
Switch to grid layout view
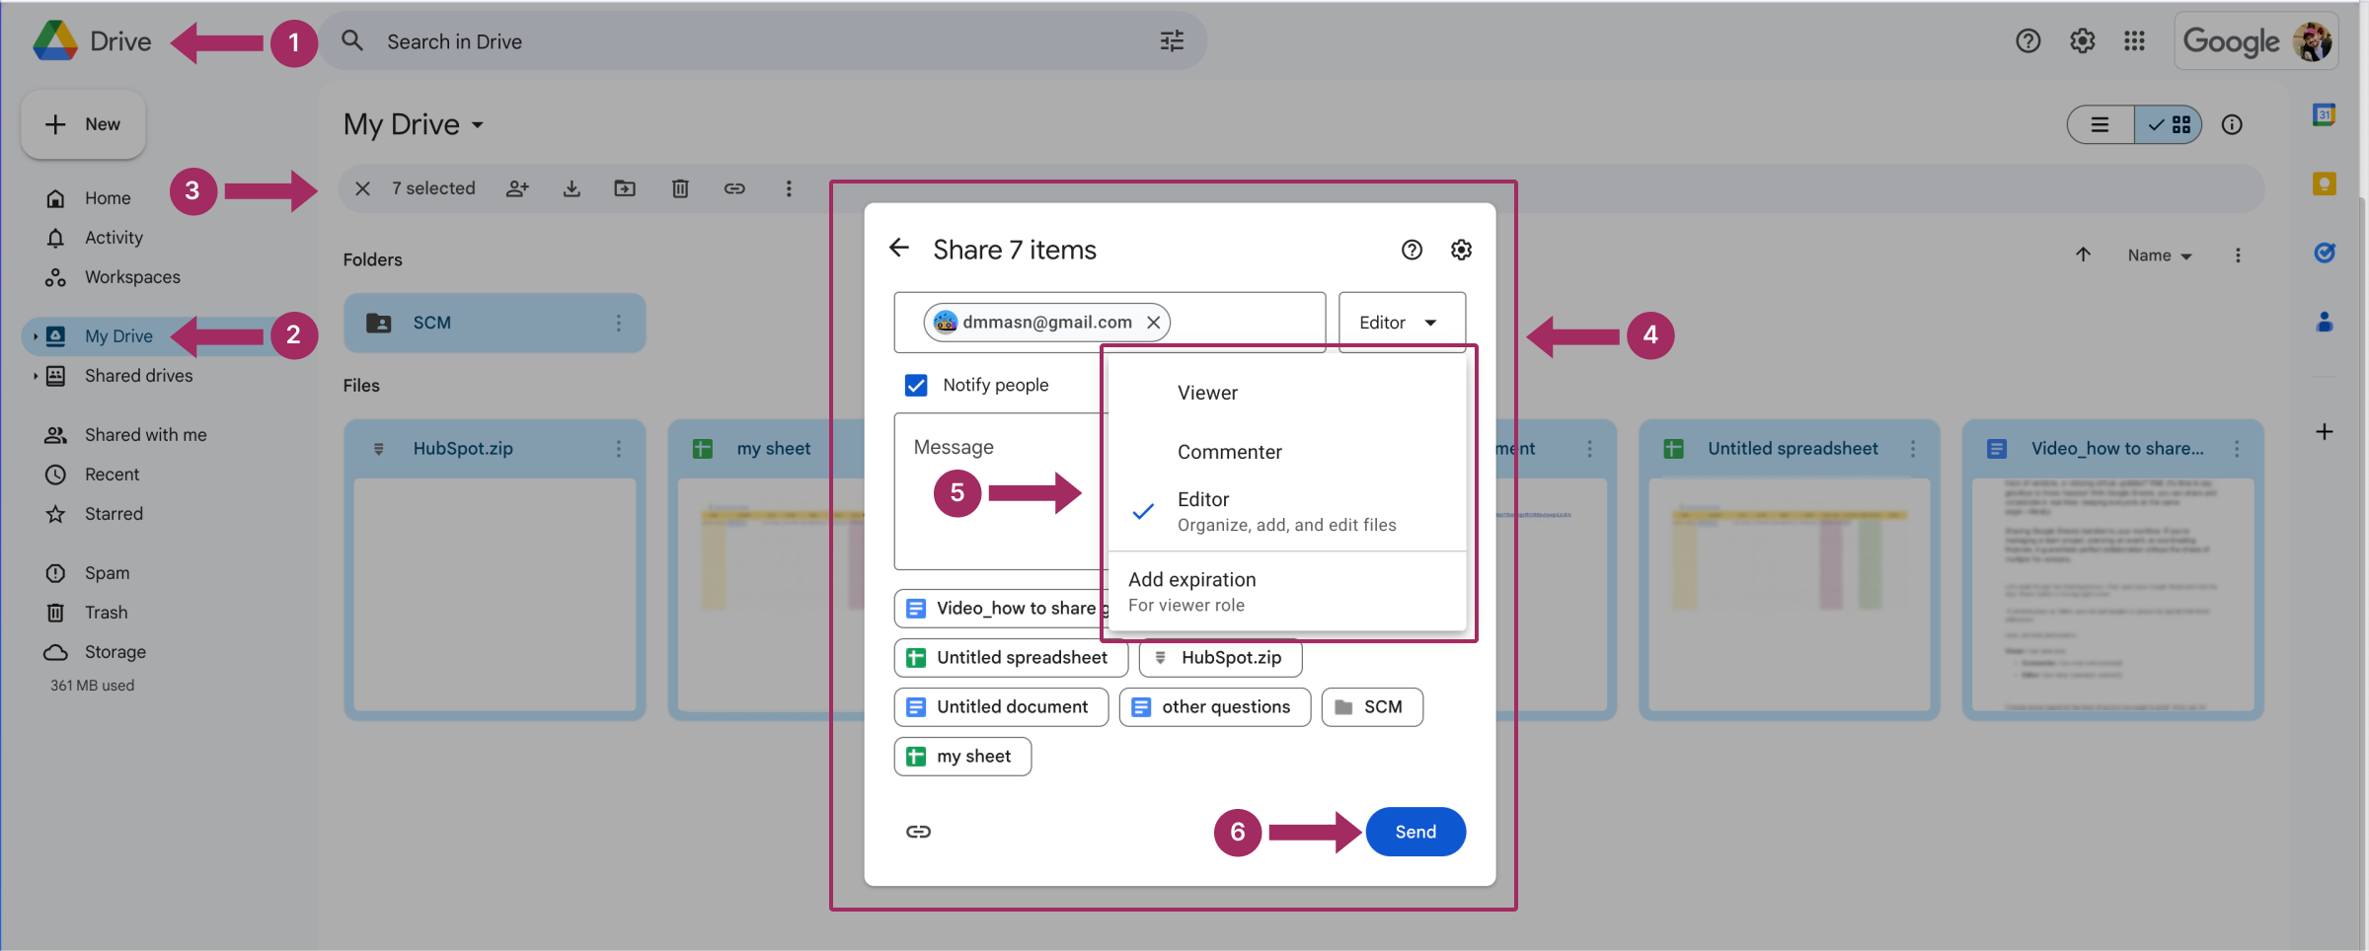[x=2169, y=125]
